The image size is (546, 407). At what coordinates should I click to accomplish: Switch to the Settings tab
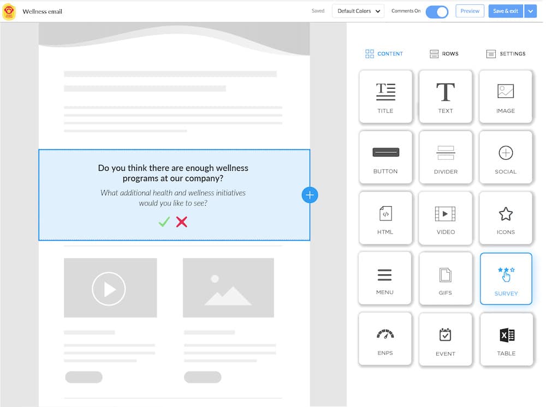coord(506,53)
